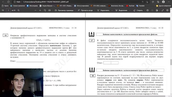Open the Мессенджер bookmark

point(32,6)
